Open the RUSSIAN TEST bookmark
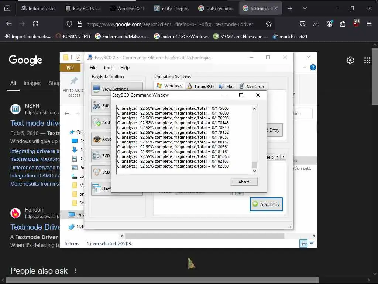 point(73,37)
